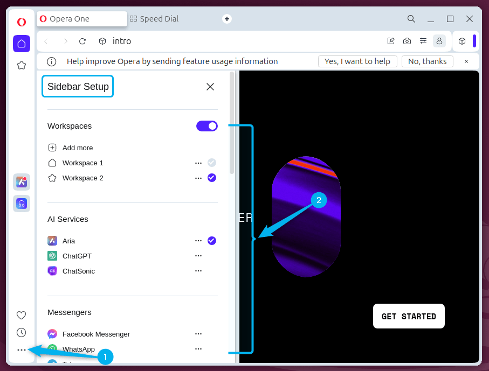Uncheck the Aria service checkbox
The width and height of the screenshot is (489, 371).
212,241
